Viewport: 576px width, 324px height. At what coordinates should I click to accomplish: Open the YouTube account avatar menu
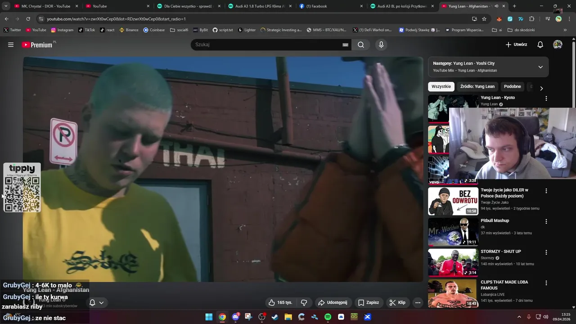click(558, 45)
